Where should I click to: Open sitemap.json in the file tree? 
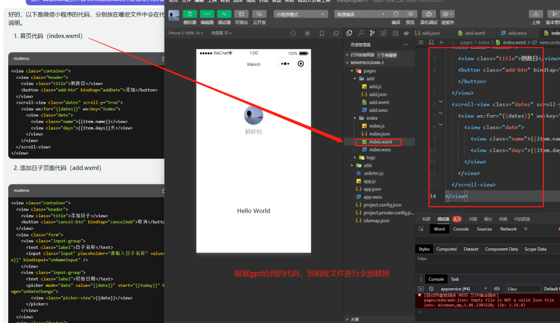[376, 220]
